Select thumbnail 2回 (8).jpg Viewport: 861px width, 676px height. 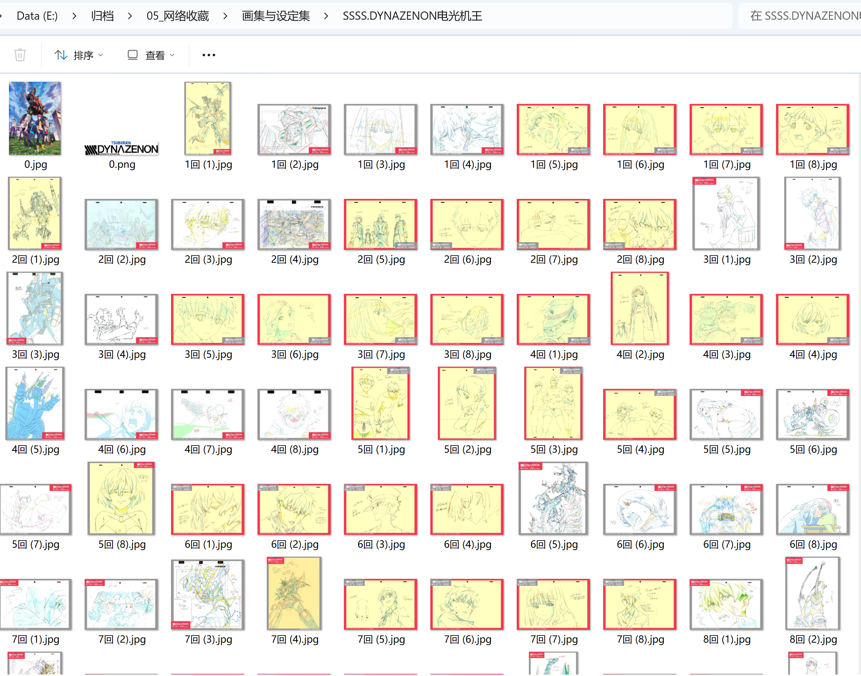[640, 224]
